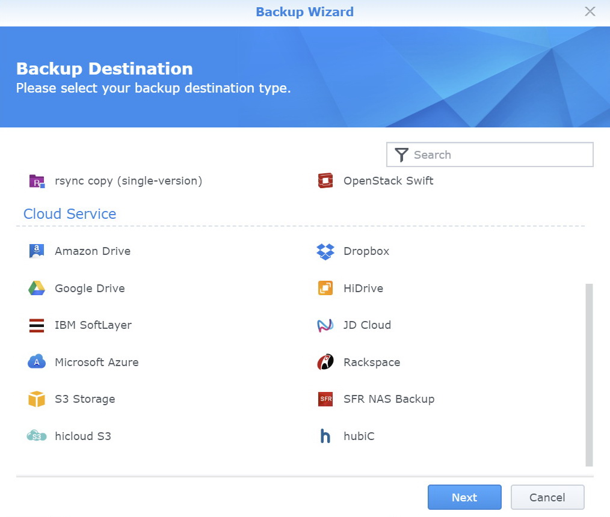Click the Cloud Service section heading

(x=70, y=214)
